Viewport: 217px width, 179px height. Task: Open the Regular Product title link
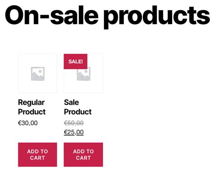32,107
